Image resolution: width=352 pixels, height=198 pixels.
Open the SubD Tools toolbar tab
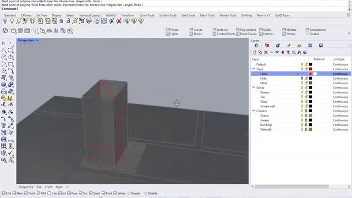282,15
